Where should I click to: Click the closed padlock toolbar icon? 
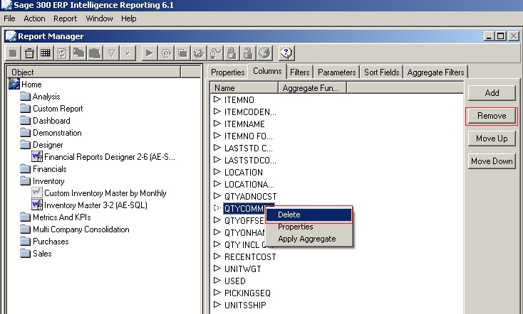232,53
